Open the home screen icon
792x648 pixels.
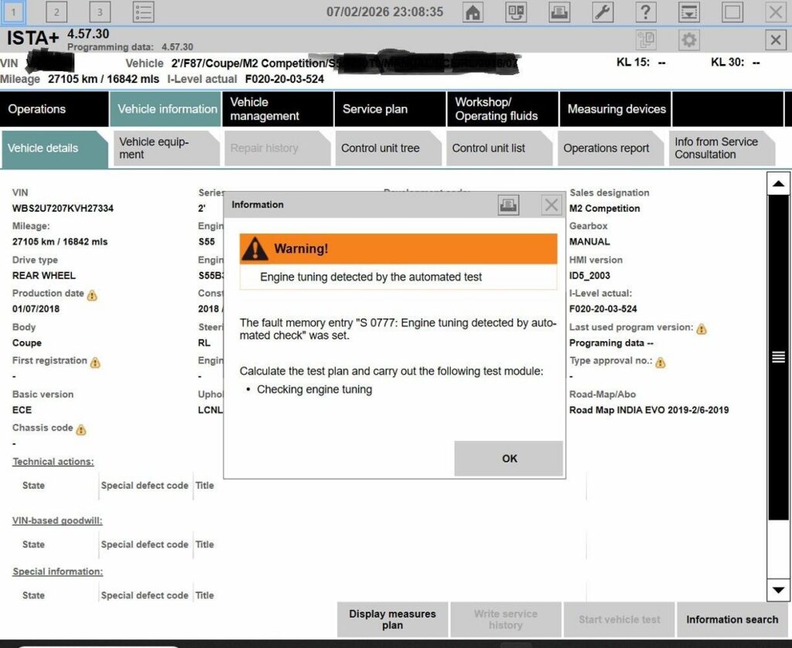tap(473, 12)
